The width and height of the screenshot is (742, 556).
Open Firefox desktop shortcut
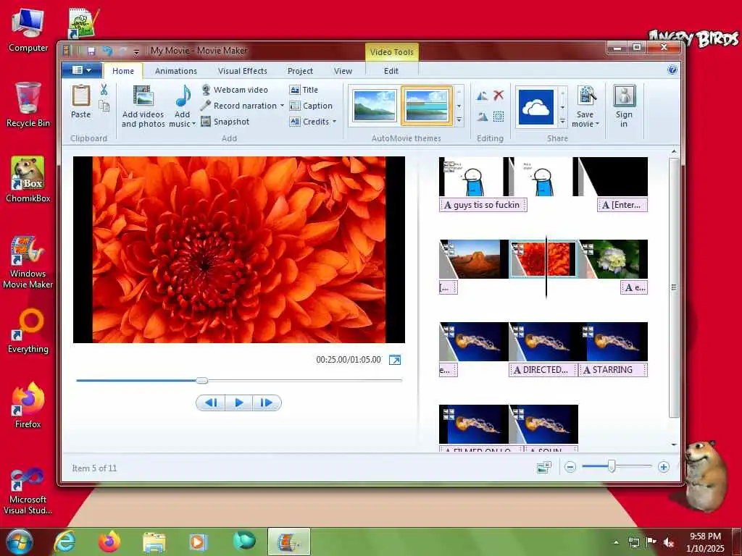tap(28, 405)
